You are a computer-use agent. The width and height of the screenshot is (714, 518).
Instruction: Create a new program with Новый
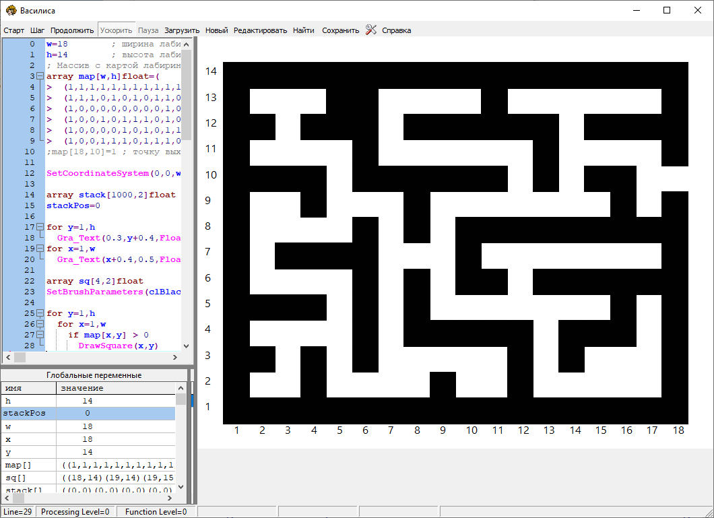point(217,30)
